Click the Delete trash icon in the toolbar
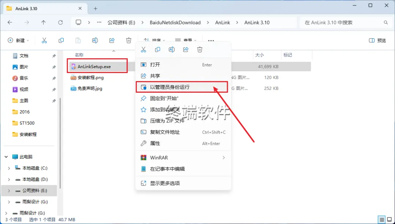 coord(129,40)
